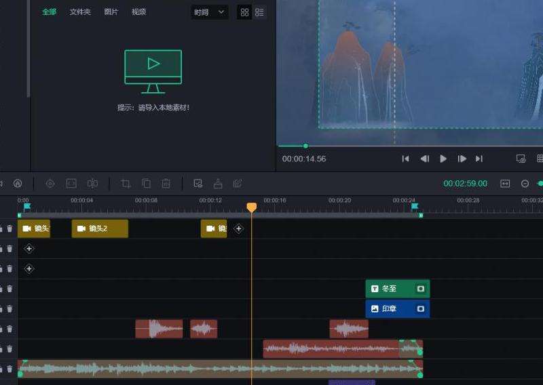Viewport: 543px width, 385px height.
Task: Select the 文件夹 tab
Action: (x=80, y=12)
